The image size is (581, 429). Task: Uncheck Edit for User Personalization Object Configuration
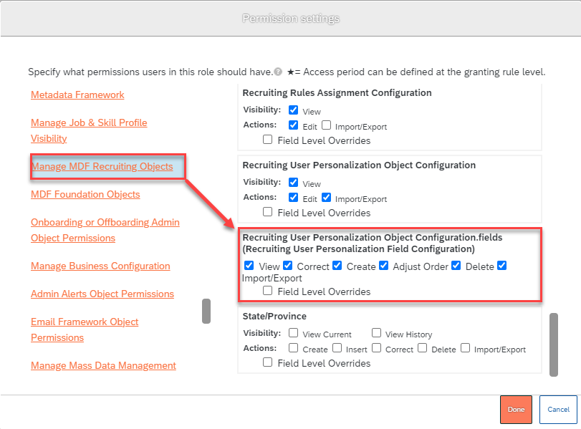294,198
